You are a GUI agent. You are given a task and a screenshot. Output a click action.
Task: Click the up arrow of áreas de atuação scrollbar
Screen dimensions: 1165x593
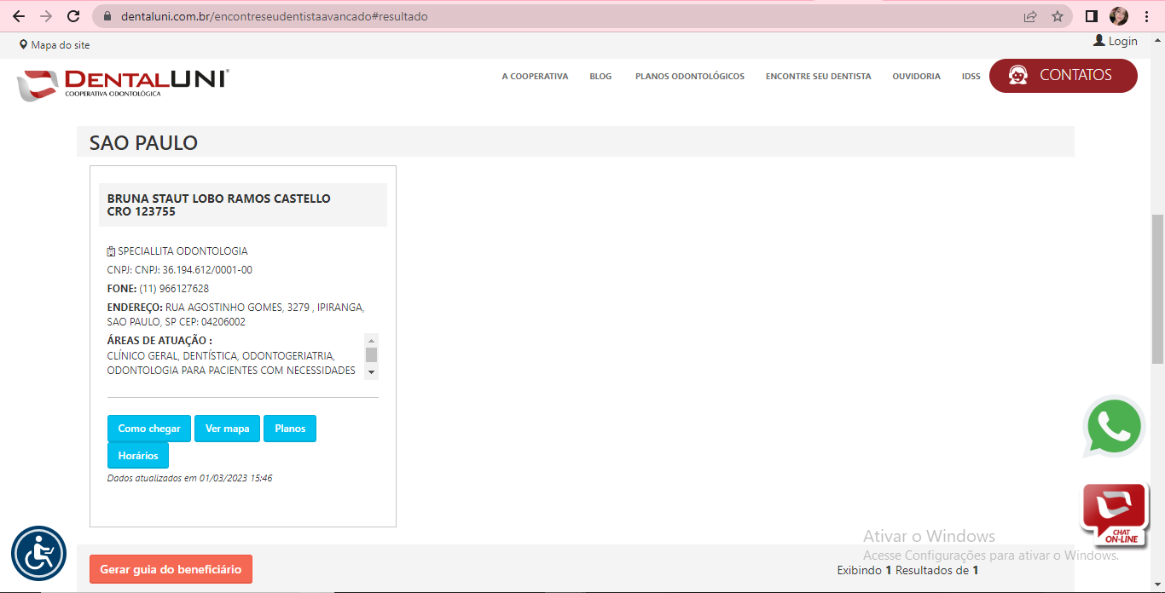tap(371, 340)
